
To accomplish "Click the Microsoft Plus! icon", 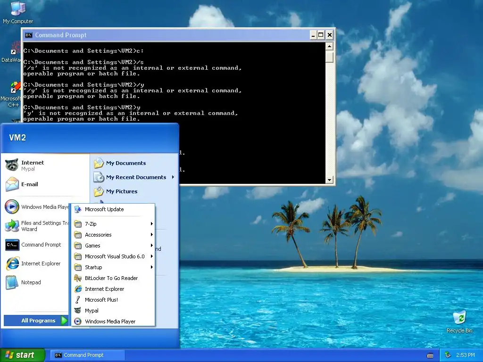I will pyautogui.click(x=78, y=299).
